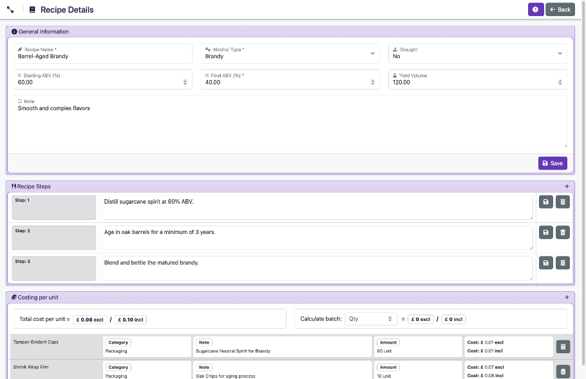Viewport: 586px width, 379px height.
Task: Adjust Starting ABV using the stepper arrows
Action: pyautogui.click(x=185, y=83)
